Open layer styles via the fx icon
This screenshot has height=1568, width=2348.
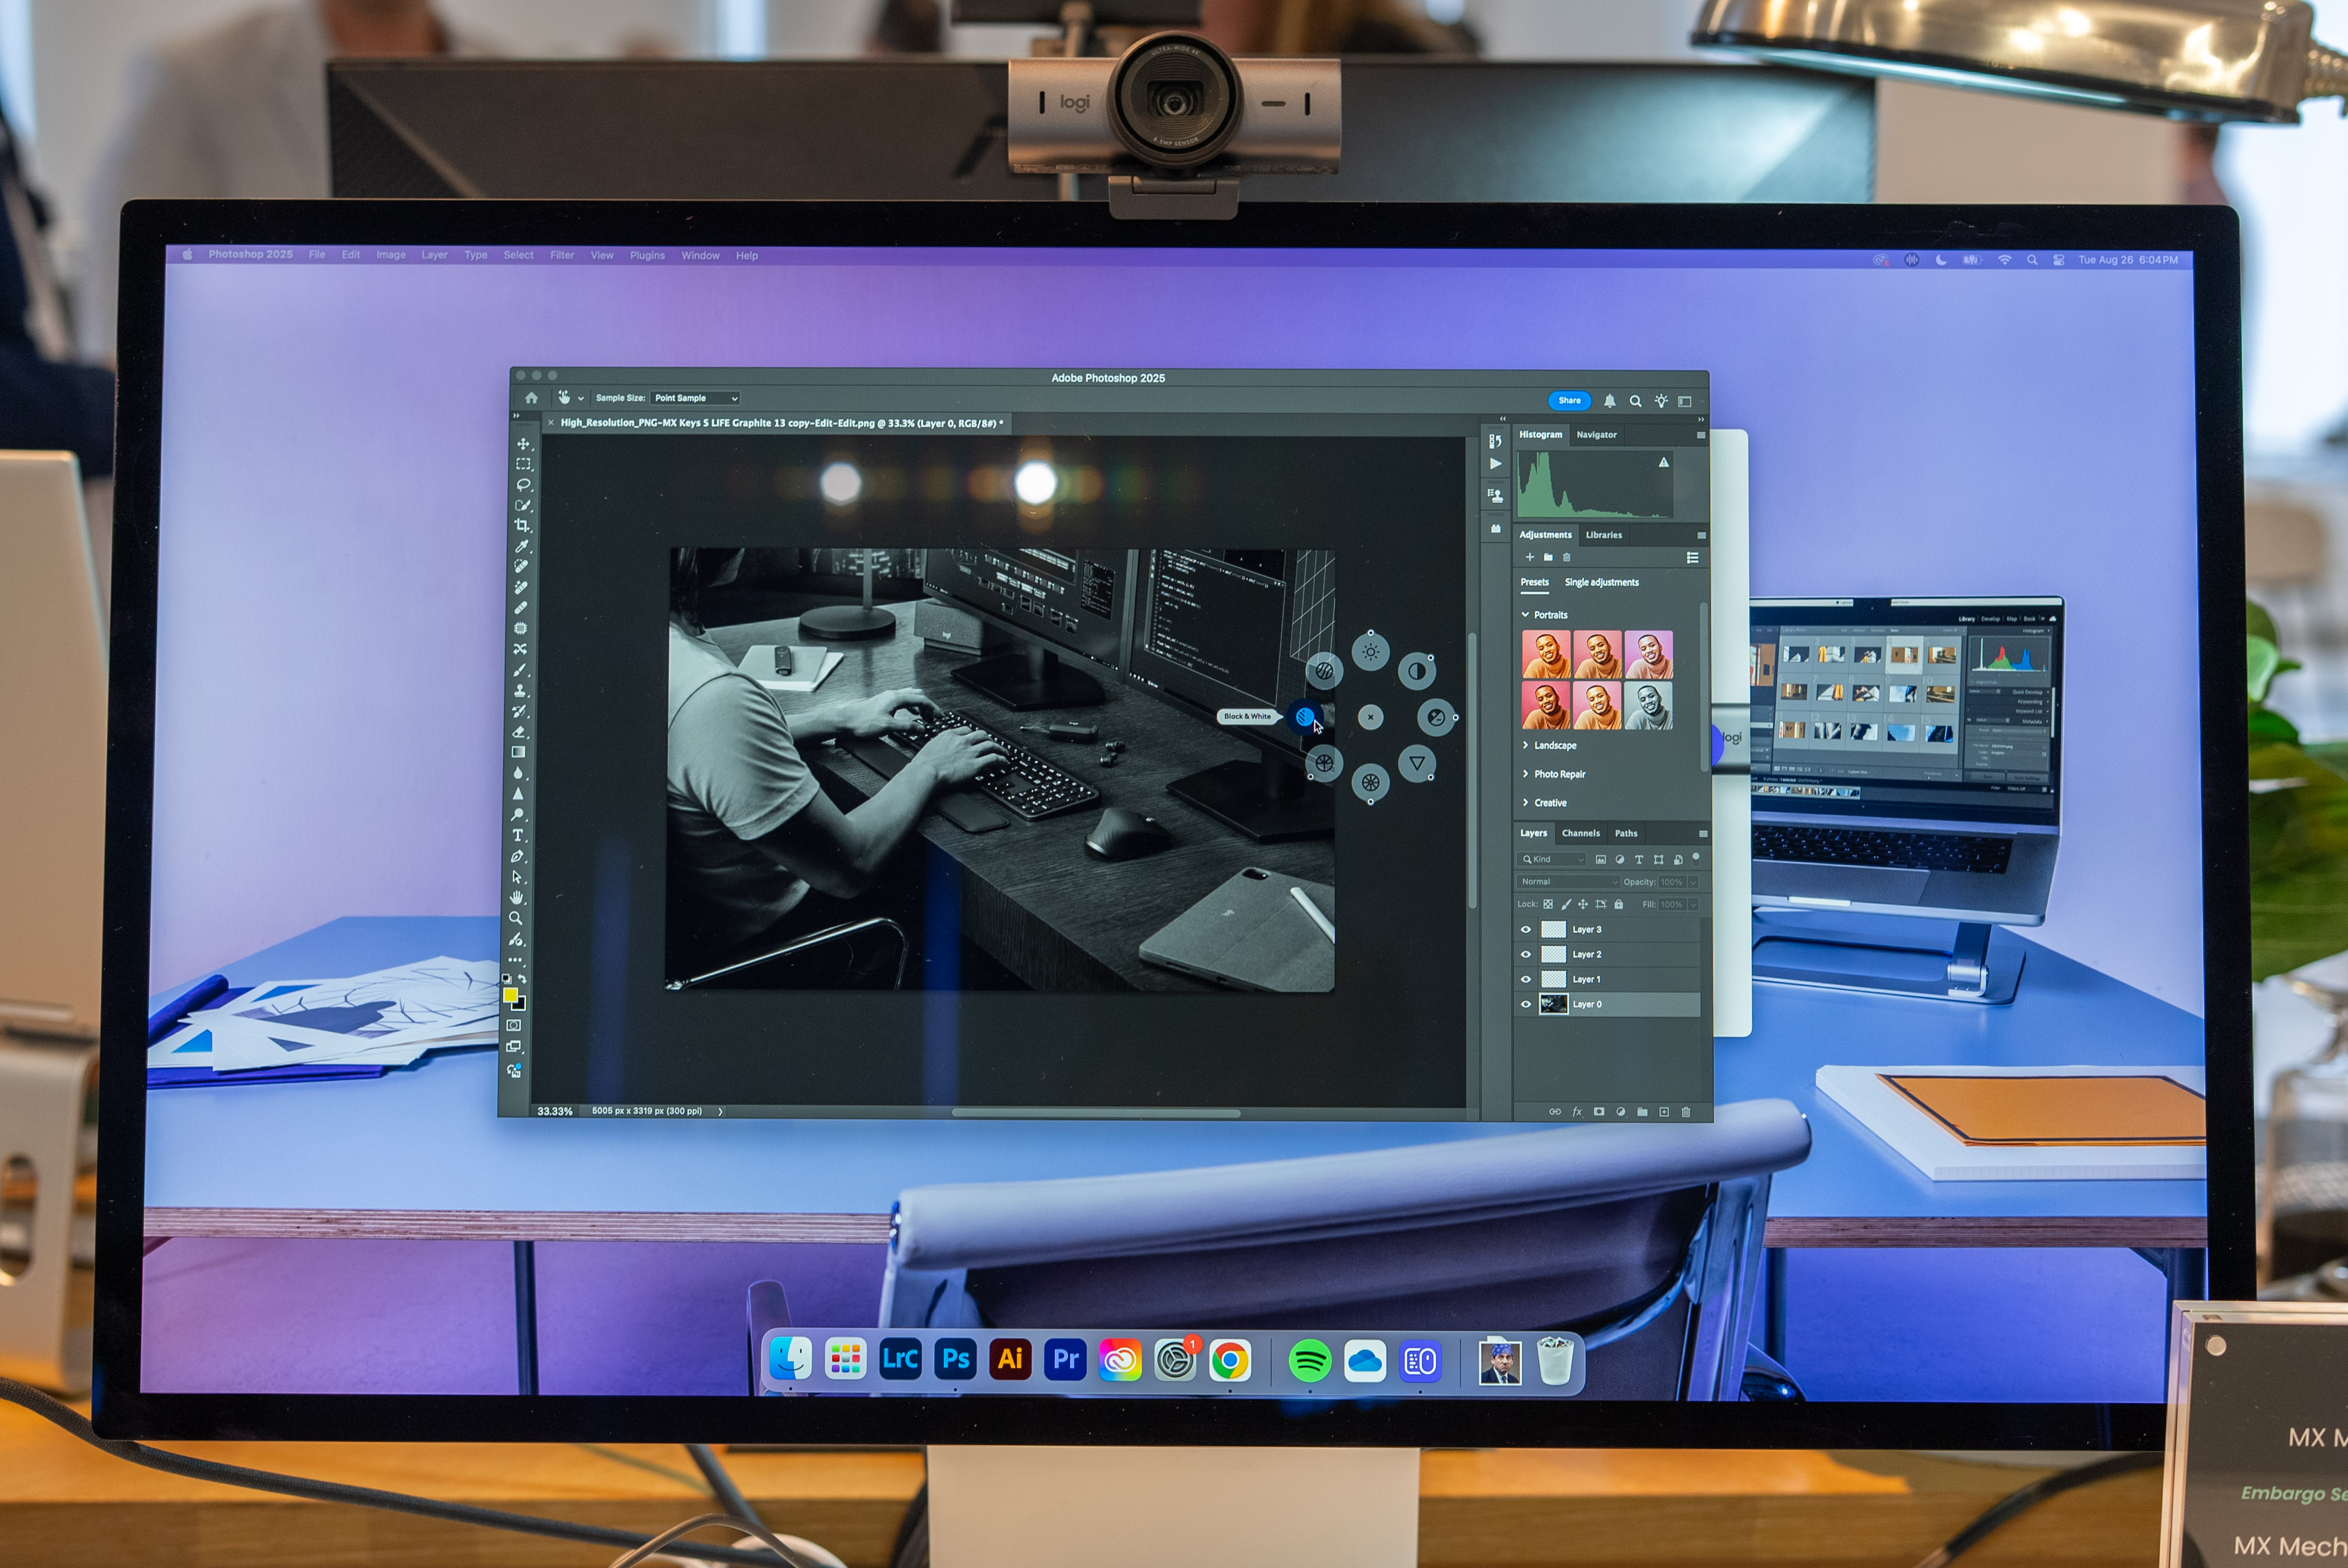(x=1578, y=1111)
